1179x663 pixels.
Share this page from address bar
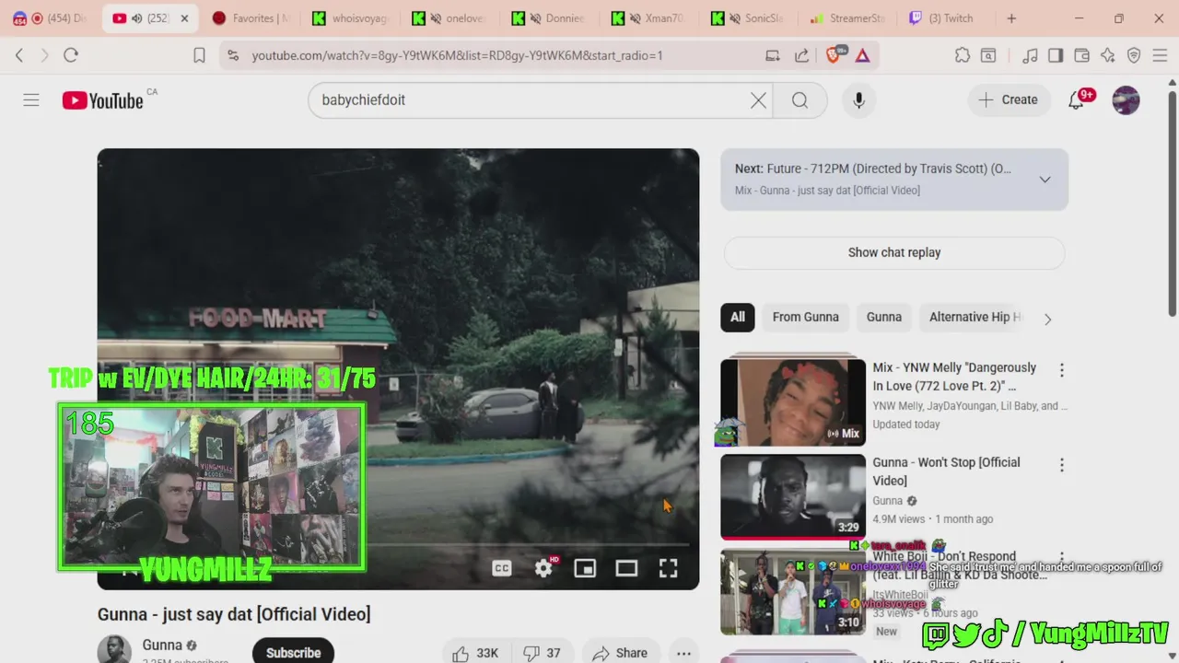pos(801,55)
